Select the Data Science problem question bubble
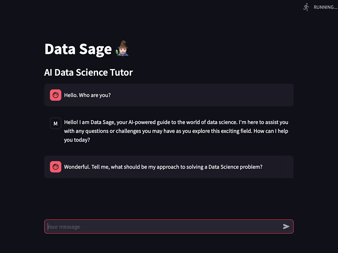338x253 pixels. tap(169, 167)
